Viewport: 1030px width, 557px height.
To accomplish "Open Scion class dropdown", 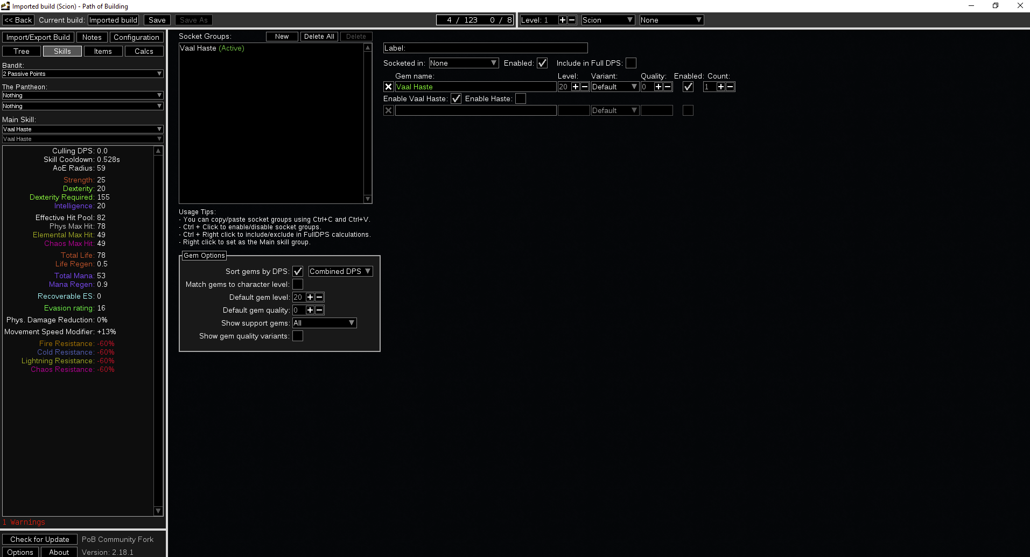I will 608,20.
